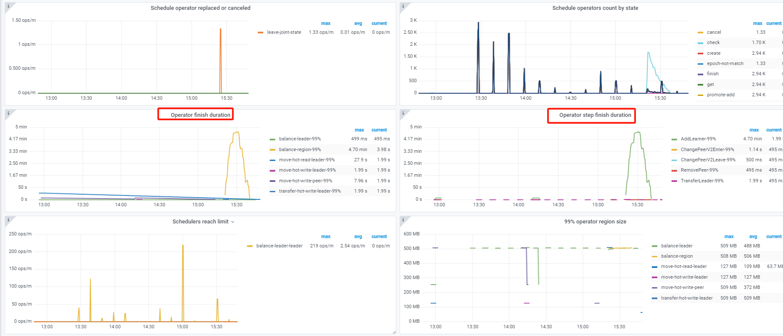Screen dimensions: 783x336
Task: Click info icon on 99% operator region size panel
Action: (x=403, y=220)
